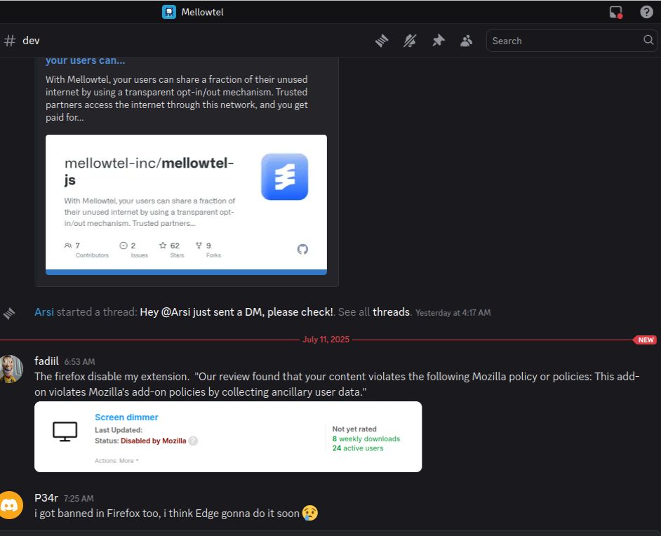Open the Screen dimmer screenshot attachment
This screenshot has width=661, height=536.
click(228, 436)
